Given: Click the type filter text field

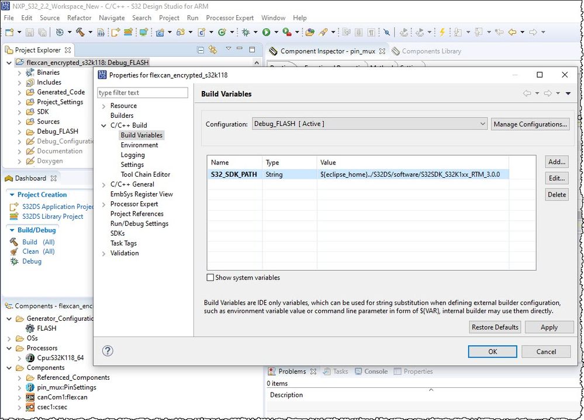Looking at the screenshot, I should coord(143,93).
